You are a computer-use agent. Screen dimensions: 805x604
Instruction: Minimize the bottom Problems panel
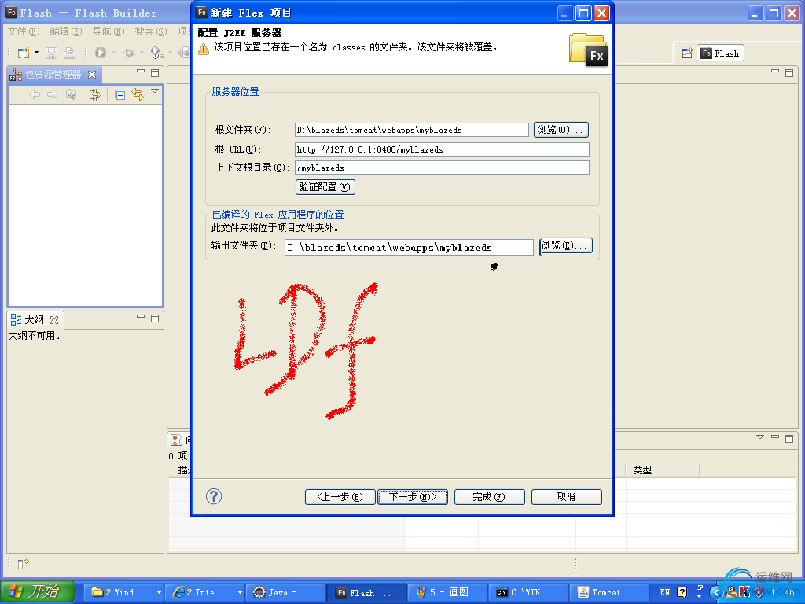775,437
